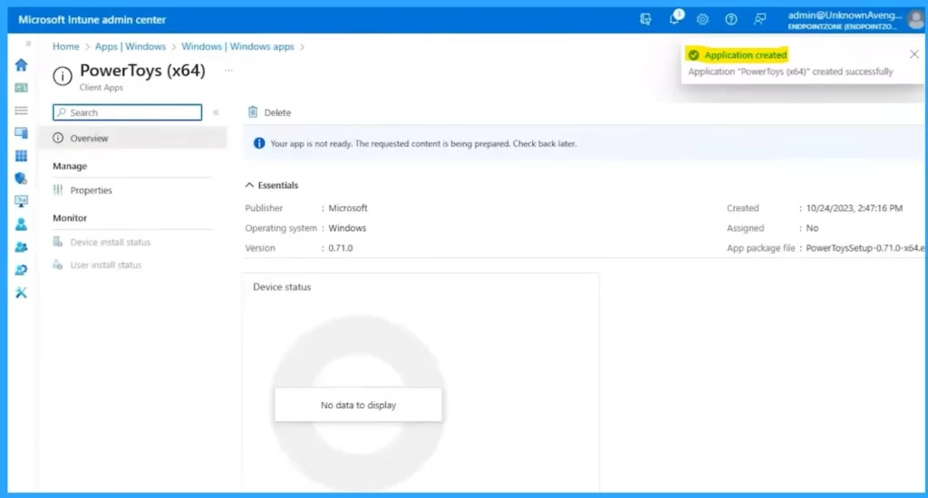928x498 pixels.
Task: Open the Apps grid icon in sidebar
Action: [x=22, y=156]
